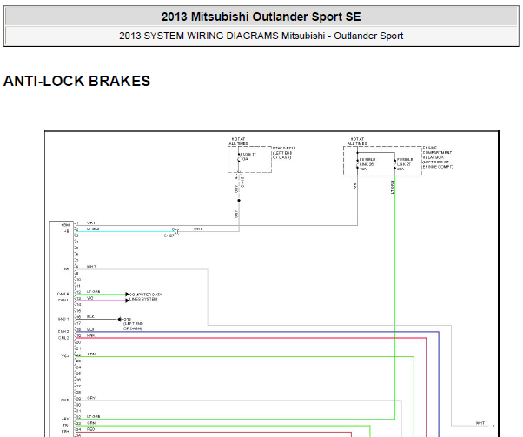The height and width of the screenshot is (437, 523).
Task: Click the arrowhead at end of CAN L wire
Action: [x=127, y=301]
